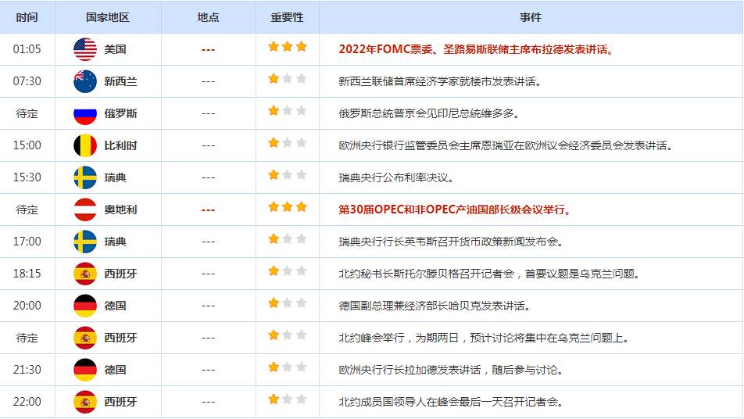Image resolution: width=744 pixels, height=419 pixels.
Task: Click Spain flag in the 22:00 row
Action: pos(85,402)
